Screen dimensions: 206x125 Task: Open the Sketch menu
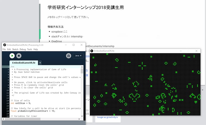point(15,49)
